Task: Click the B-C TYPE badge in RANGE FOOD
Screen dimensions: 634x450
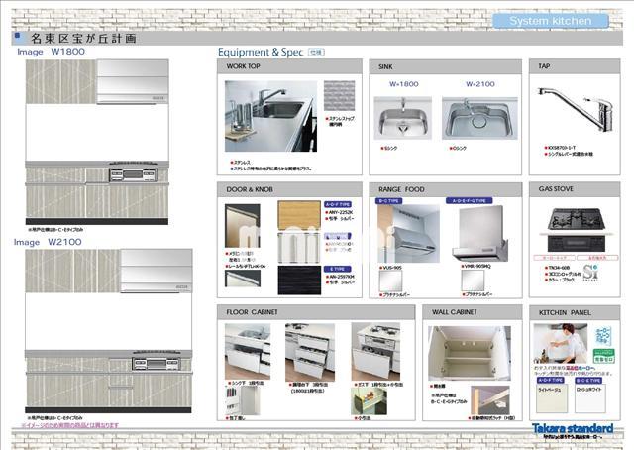Action: tap(388, 201)
